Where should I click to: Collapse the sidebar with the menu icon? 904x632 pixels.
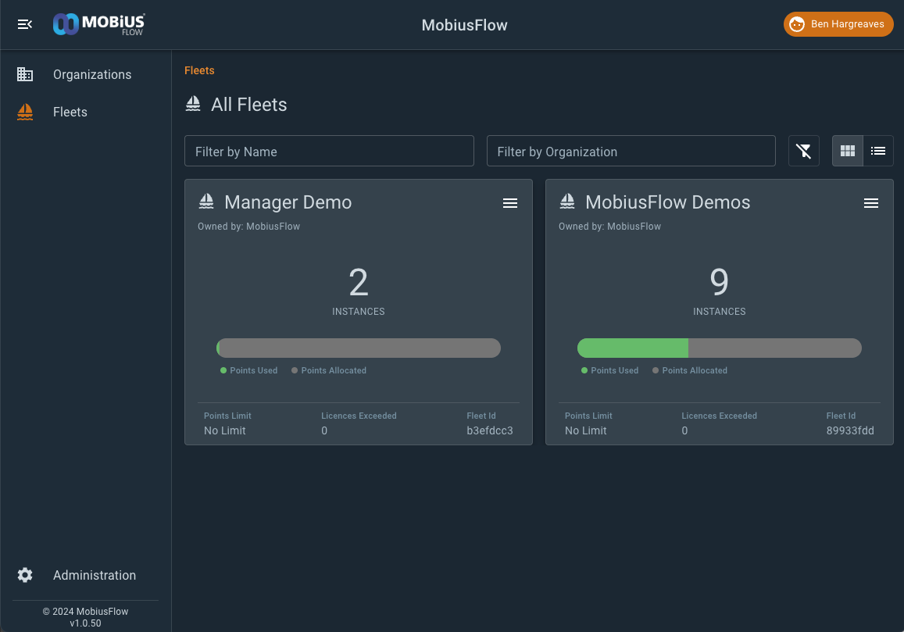point(24,24)
